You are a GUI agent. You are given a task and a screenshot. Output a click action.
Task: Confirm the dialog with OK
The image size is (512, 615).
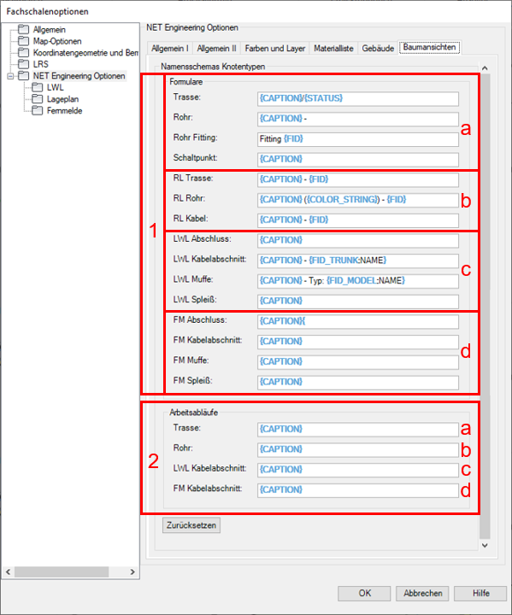(364, 593)
